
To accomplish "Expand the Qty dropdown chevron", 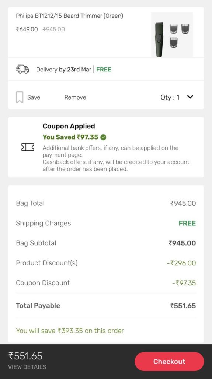I will tap(190, 97).
